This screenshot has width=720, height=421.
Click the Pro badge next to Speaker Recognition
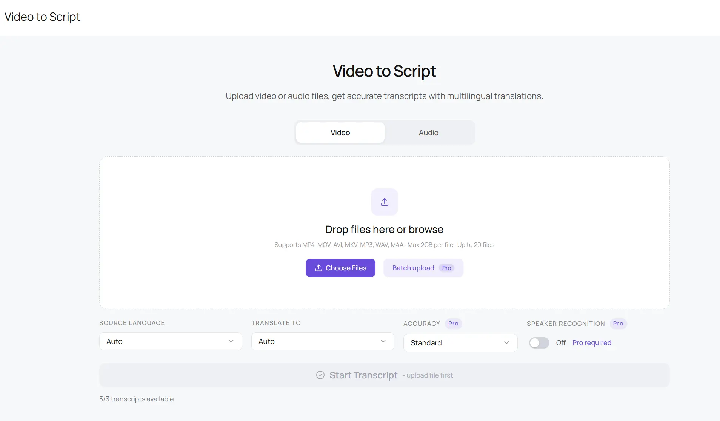click(x=618, y=324)
